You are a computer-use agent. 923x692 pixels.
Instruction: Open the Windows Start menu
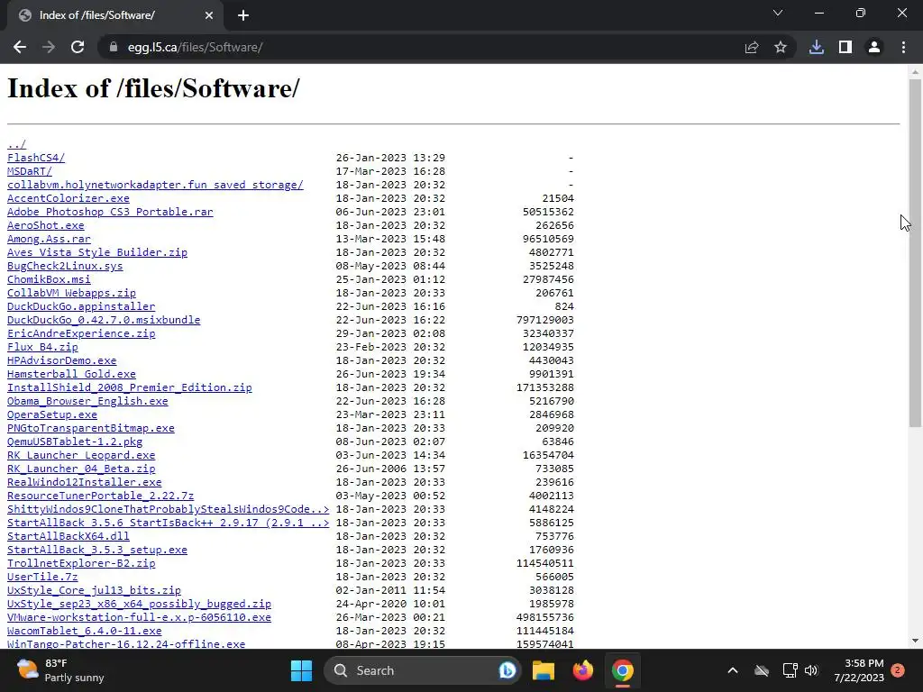tap(301, 670)
